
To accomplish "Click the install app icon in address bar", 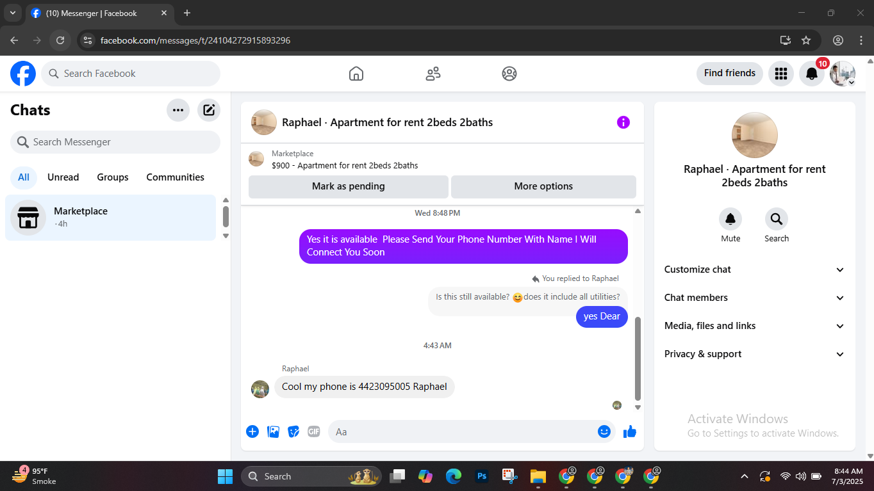I will click(786, 40).
